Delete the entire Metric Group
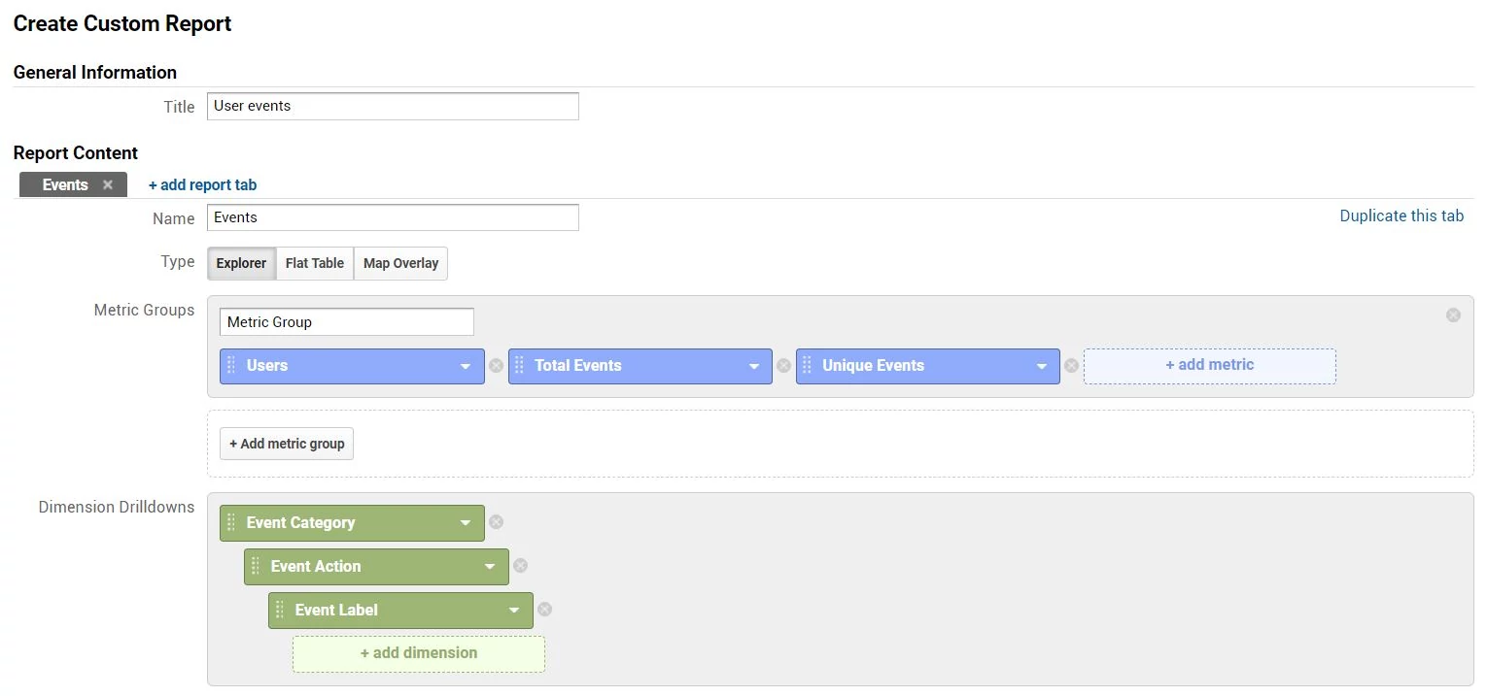Screen dimensions: 1487x696 pos(1453,315)
